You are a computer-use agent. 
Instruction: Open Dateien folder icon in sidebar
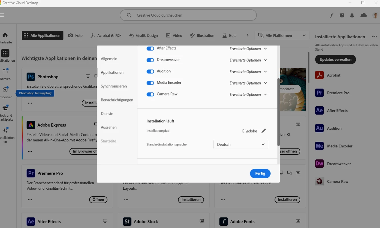tap(5, 71)
